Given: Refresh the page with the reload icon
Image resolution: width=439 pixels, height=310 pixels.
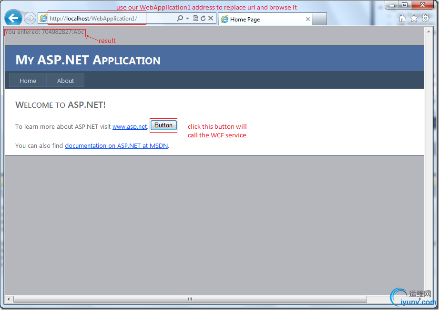Looking at the screenshot, I should (x=203, y=19).
